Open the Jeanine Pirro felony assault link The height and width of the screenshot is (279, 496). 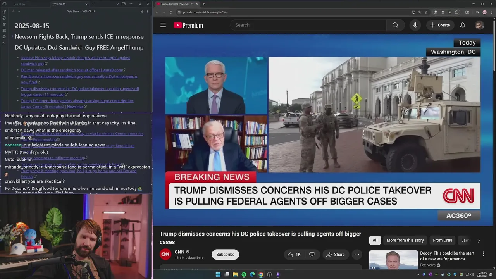(75, 60)
